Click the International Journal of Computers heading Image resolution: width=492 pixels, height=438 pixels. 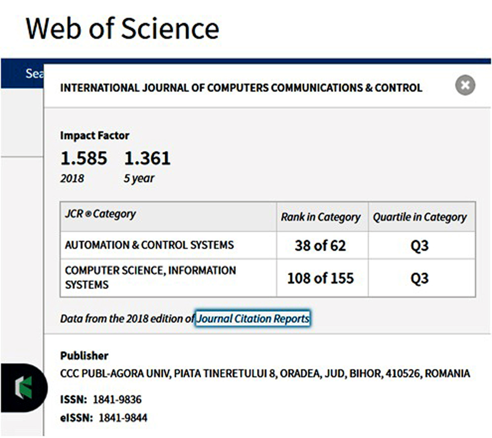click(241, 88)
